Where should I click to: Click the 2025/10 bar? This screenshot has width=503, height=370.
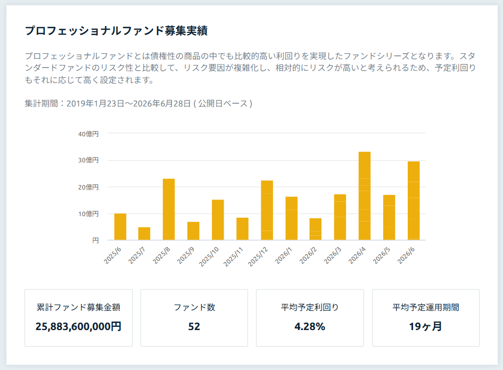(218, 220)
